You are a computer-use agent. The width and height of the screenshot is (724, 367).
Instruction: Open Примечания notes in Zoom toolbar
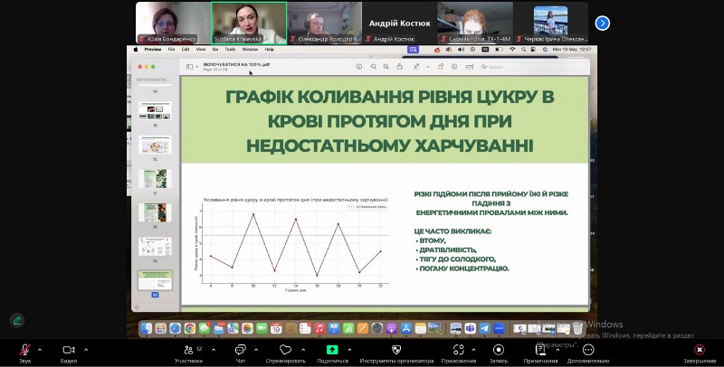[540, 353]
